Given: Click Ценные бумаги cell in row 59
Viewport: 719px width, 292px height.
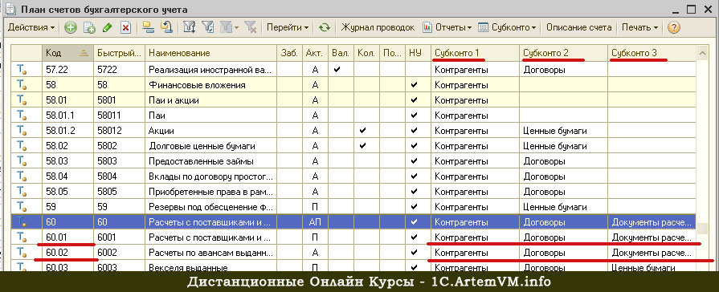Looking at the screenshot, I should point(564,207).
